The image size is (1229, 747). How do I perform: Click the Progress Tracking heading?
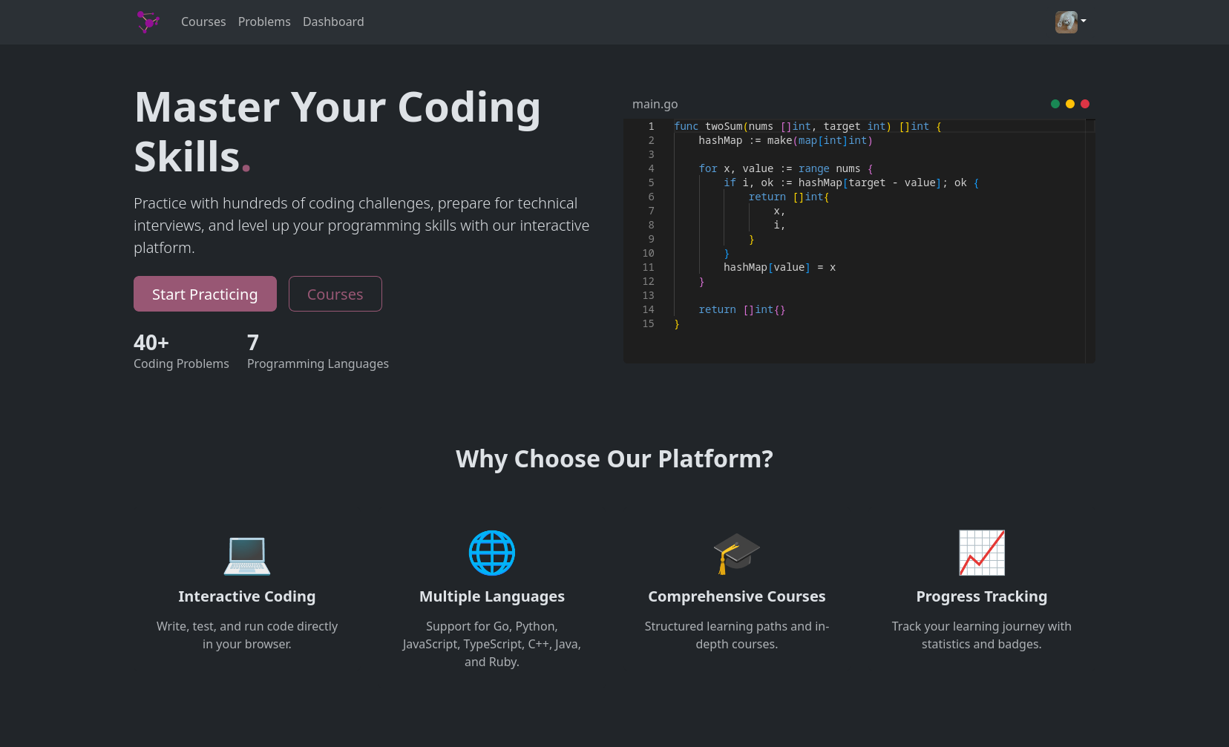click(982, 596)
